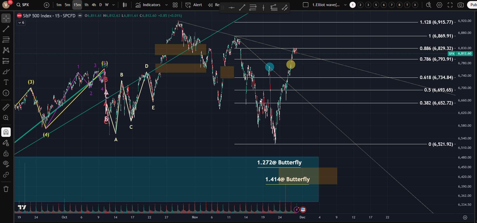Switch to the 1h timeframe

86,5
